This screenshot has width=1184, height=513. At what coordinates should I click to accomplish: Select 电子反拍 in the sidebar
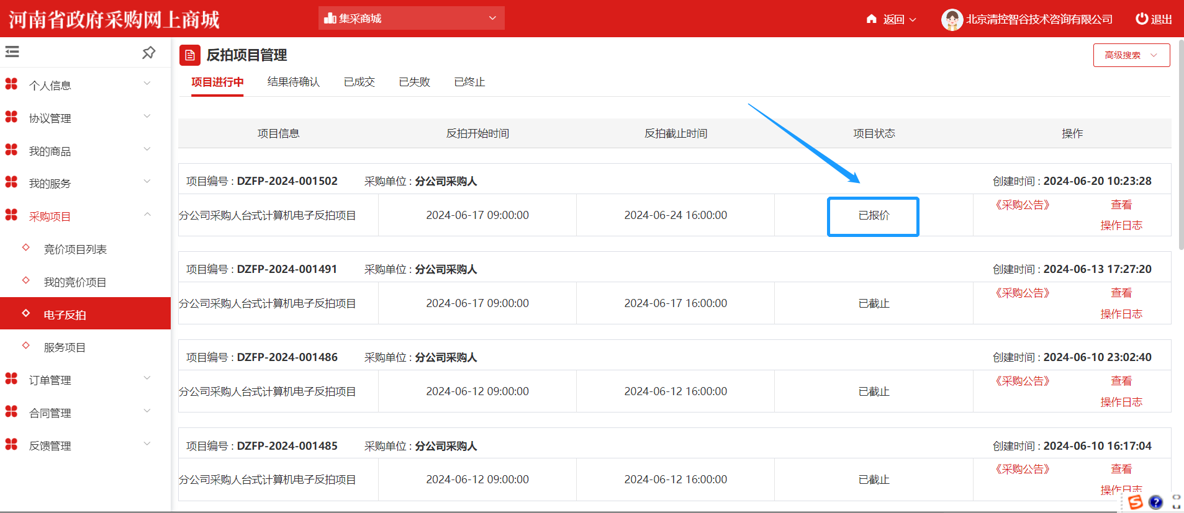pyautogui.click(x=85, y=314)
